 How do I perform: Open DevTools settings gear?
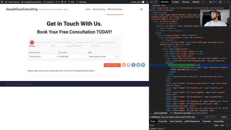pos(220,2)
